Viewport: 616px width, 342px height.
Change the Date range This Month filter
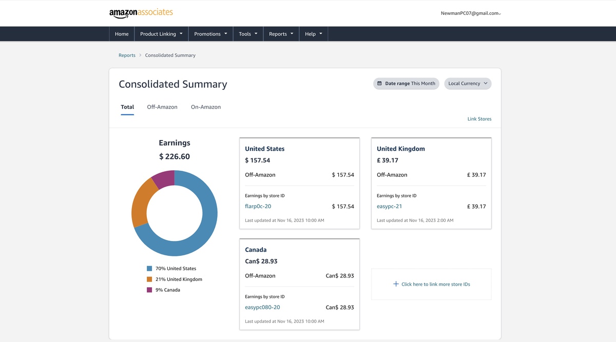pos(406,84)
